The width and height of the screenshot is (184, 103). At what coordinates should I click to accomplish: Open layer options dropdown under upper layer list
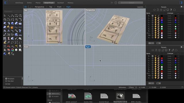point(158,43)
